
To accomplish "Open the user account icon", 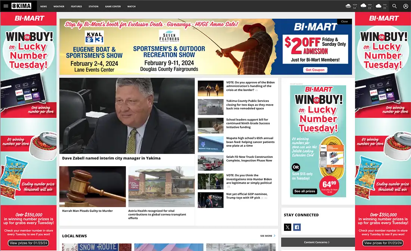I will (x=405, y=6).
